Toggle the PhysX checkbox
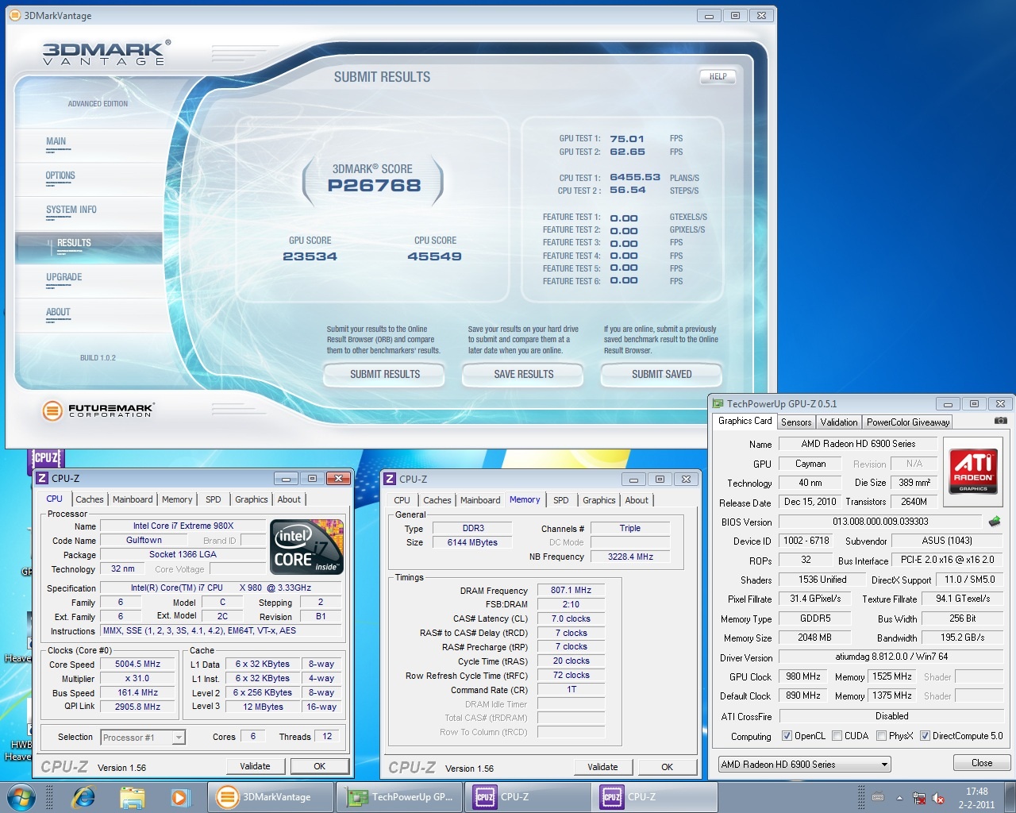The width and height of the screenshot is (1016, 813). click(881, 736)
